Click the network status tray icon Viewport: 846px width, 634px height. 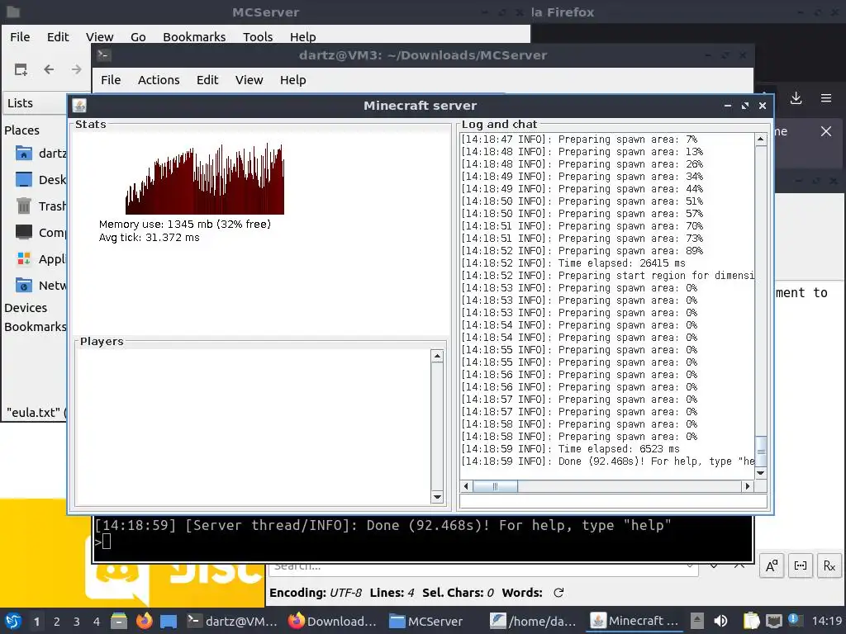click(773, 621)
